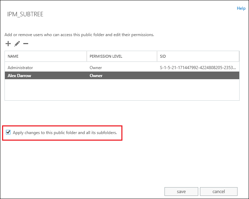
Task: Open the Help link
Action: 241,8
